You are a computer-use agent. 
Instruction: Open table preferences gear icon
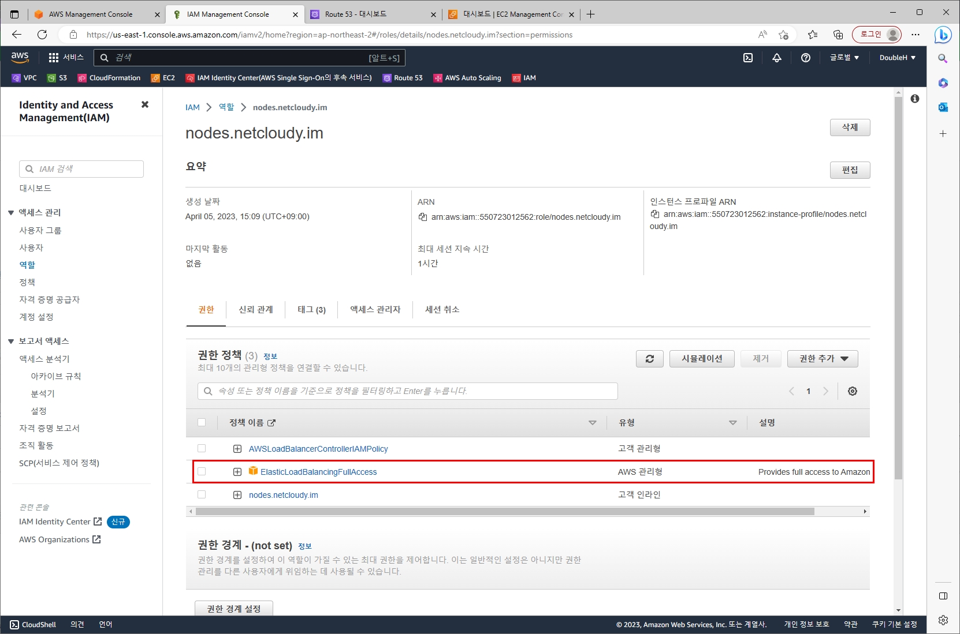(853, 391)
